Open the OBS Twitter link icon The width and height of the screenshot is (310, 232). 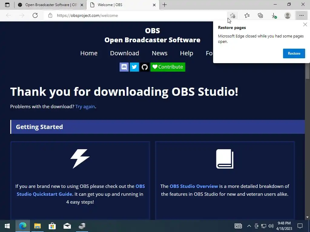(134, 67)
